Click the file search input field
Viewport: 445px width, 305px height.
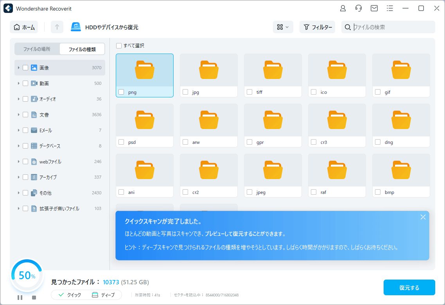tap(391, 27)
